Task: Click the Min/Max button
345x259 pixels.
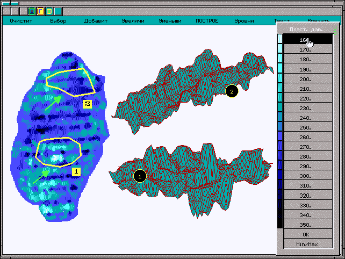Action: [305, 244]
